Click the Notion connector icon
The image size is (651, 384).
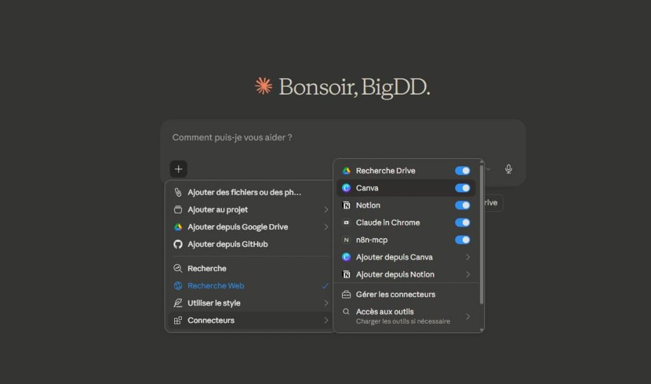point(346,206)
